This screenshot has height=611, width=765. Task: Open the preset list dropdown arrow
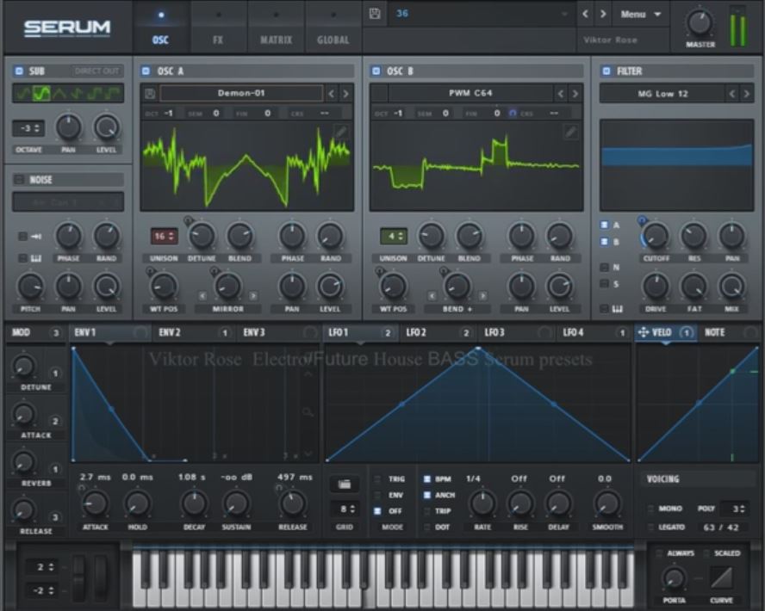pos(564,14)
